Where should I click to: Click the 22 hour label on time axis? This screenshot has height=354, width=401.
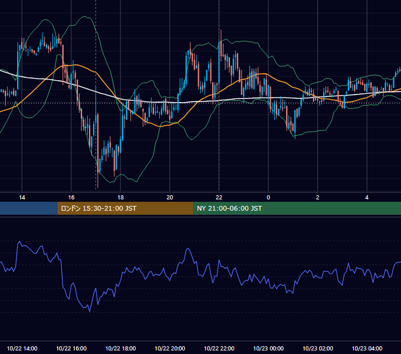click(219, 198)
